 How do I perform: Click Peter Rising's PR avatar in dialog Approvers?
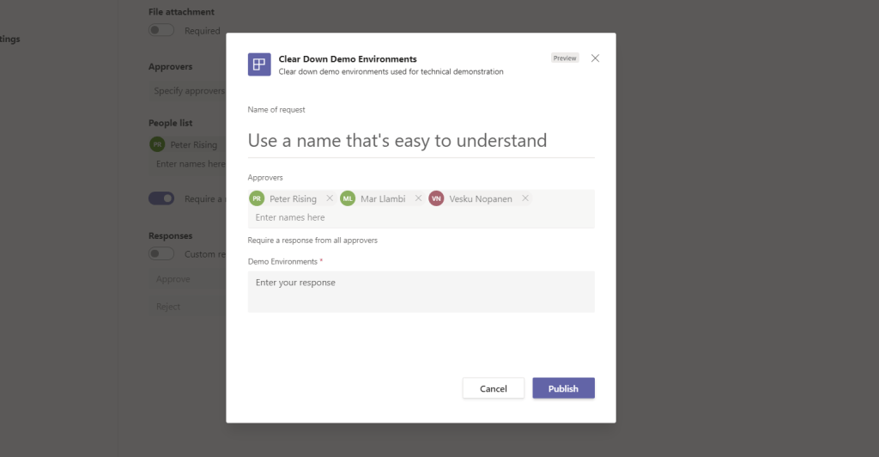click(x=257, y=198)
